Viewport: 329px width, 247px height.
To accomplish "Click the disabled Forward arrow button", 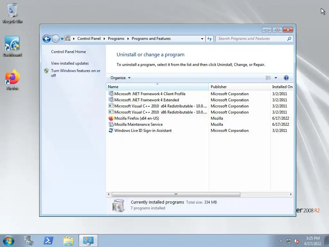I will [56, 39].
